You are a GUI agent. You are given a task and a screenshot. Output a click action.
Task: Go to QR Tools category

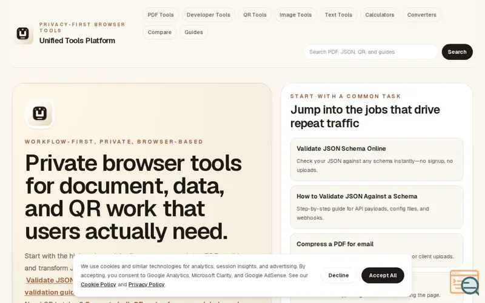255,15
